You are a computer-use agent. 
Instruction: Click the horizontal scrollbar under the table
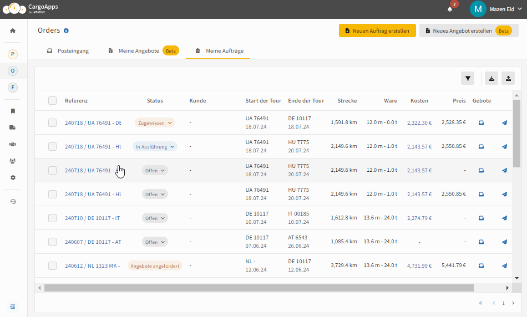(x=259, y=288)
